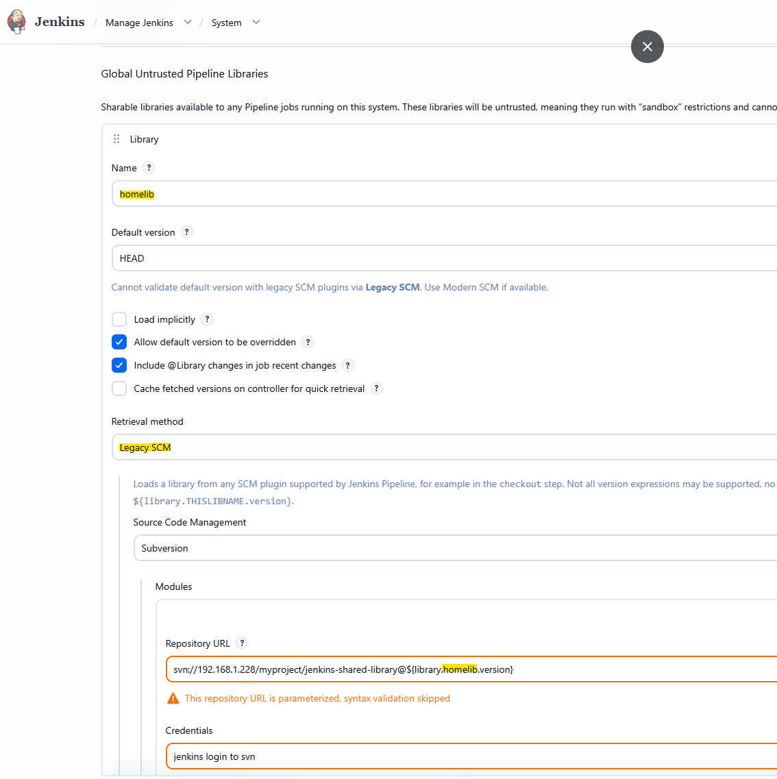
Task: Show help for Load implicitly
Action: 207,319
